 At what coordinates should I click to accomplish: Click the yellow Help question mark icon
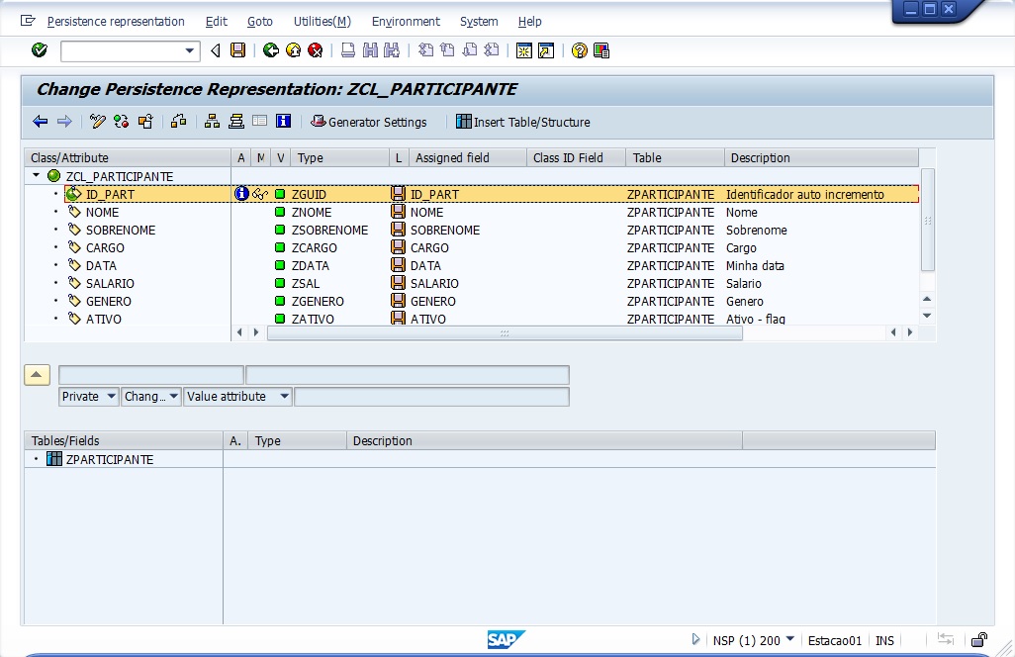click(580, 50)
